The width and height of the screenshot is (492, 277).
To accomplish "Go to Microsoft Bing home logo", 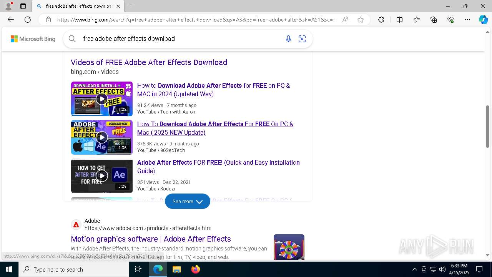I will (33, 39).
